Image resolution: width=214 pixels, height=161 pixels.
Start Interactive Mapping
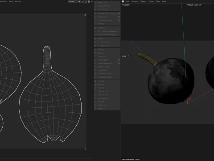(x=107, y=31)
